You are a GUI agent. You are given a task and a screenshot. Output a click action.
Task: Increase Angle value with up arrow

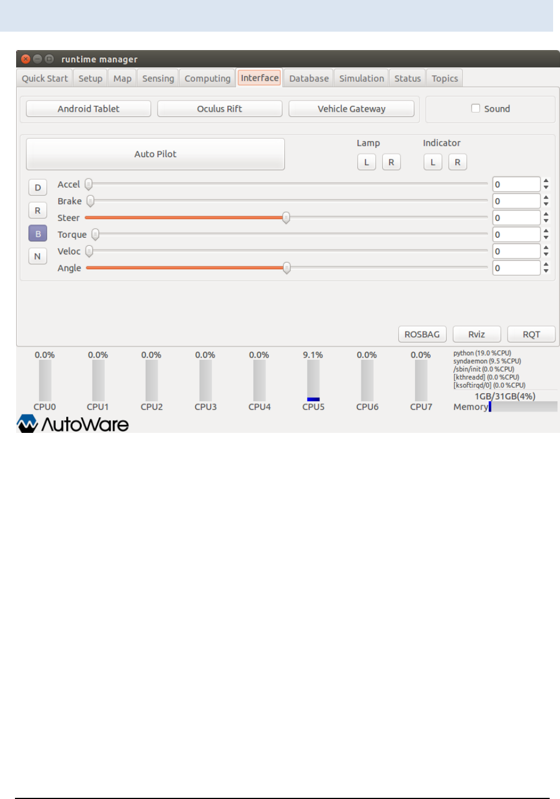(x=546, y=264)
